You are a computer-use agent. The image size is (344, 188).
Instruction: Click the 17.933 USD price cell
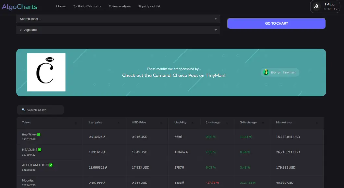tap(141, 167)
